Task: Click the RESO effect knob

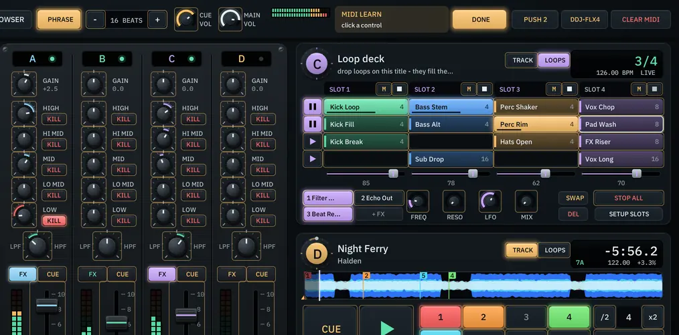Action: click(454, 201)
